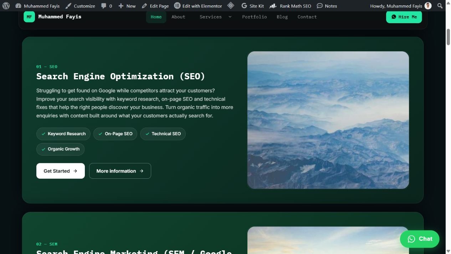Viewport: 451px width, 254px height.
Task: Click the green MF logo badge
Action: tap(29, 17)
